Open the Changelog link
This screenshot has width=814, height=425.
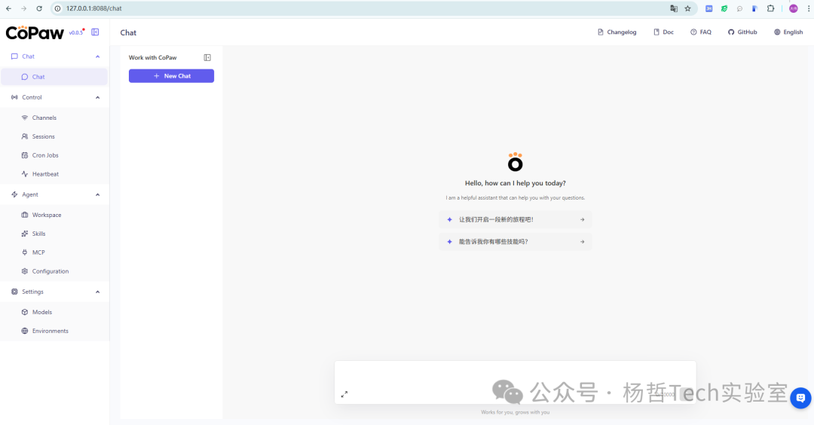click(x=617, y=32)
